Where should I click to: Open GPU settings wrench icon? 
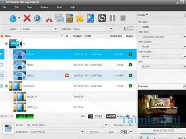128,116
